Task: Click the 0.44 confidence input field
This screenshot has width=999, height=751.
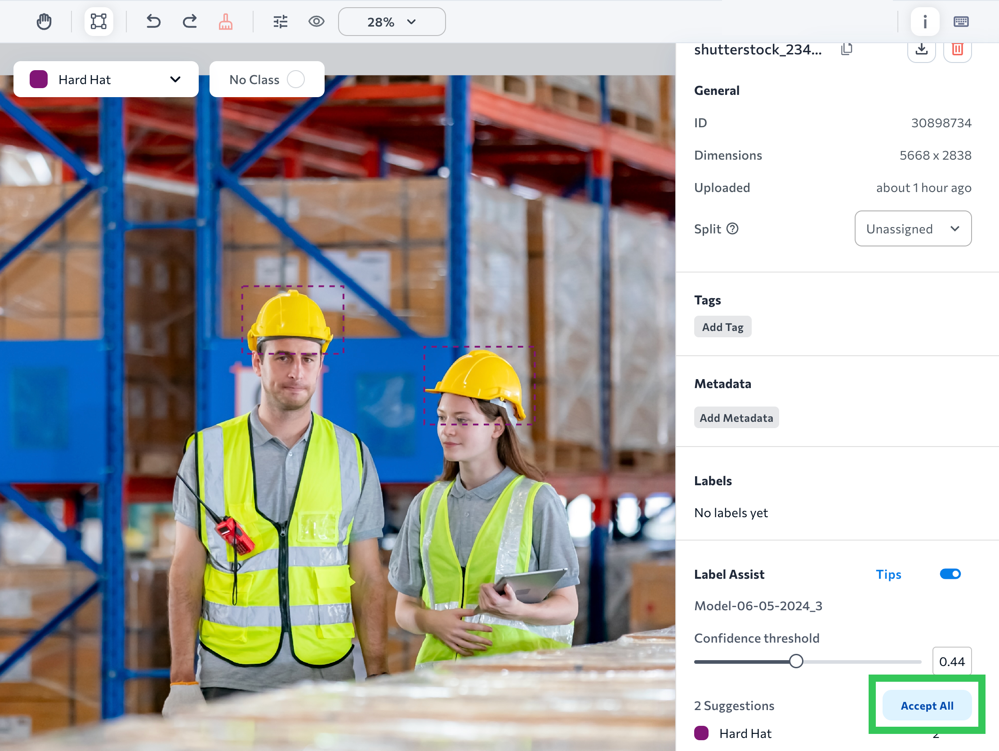Action: pyautogui.click(x=951, y=661)
